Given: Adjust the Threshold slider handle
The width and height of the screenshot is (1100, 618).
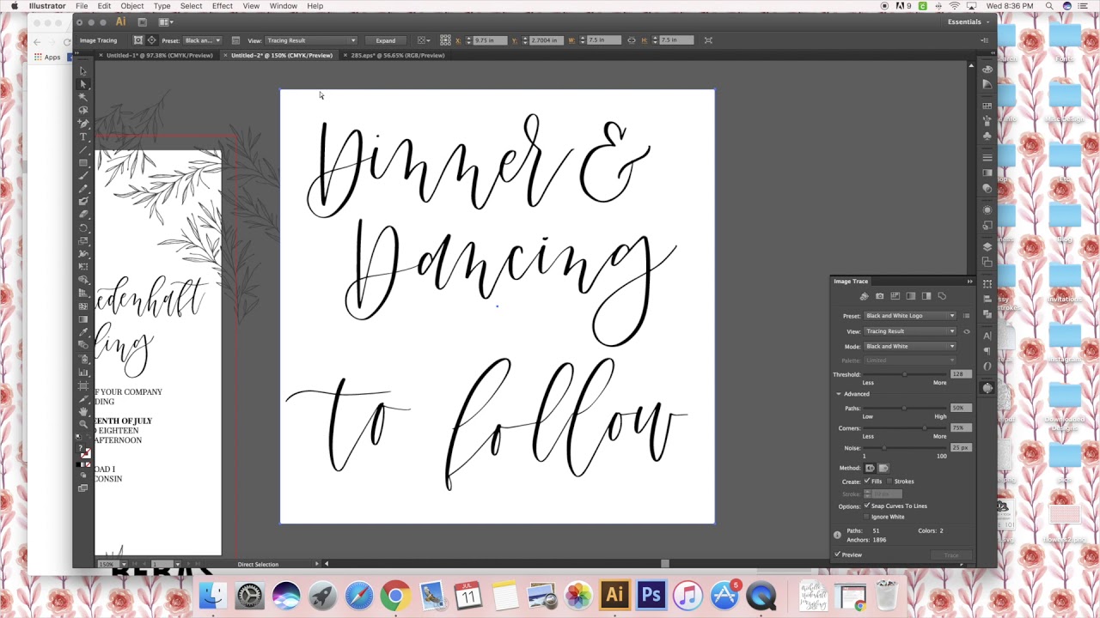Looking at the screenshot, I should tap(905, 374).
